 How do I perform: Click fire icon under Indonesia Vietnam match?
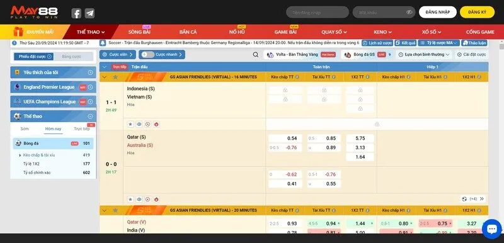coord(156,124)
